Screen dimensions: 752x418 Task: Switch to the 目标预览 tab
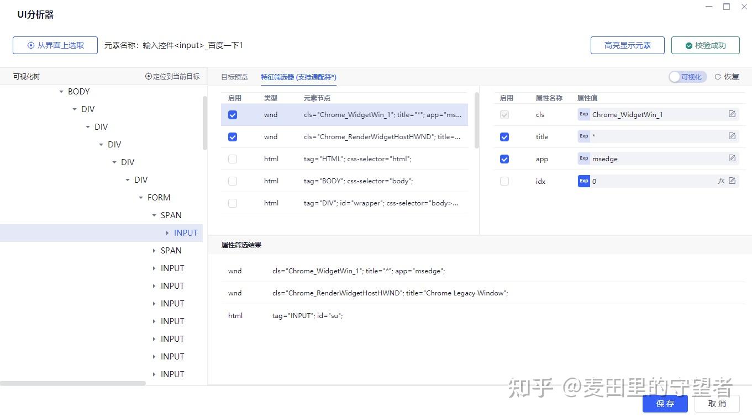coord(234,77)
